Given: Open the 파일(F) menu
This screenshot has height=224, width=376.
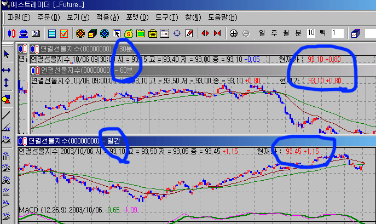Looking at the screenshot, I should coord(18,17).
